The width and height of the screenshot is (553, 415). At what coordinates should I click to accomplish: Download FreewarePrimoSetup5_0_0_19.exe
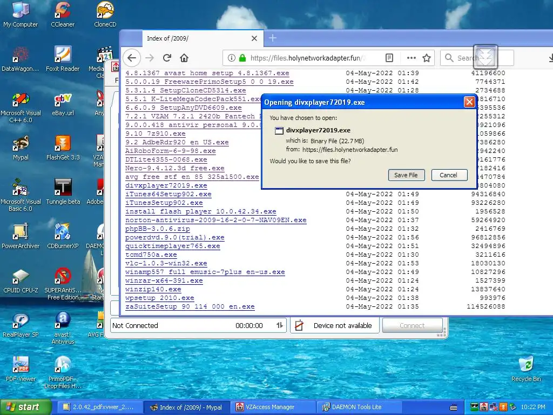click(210, 82)
